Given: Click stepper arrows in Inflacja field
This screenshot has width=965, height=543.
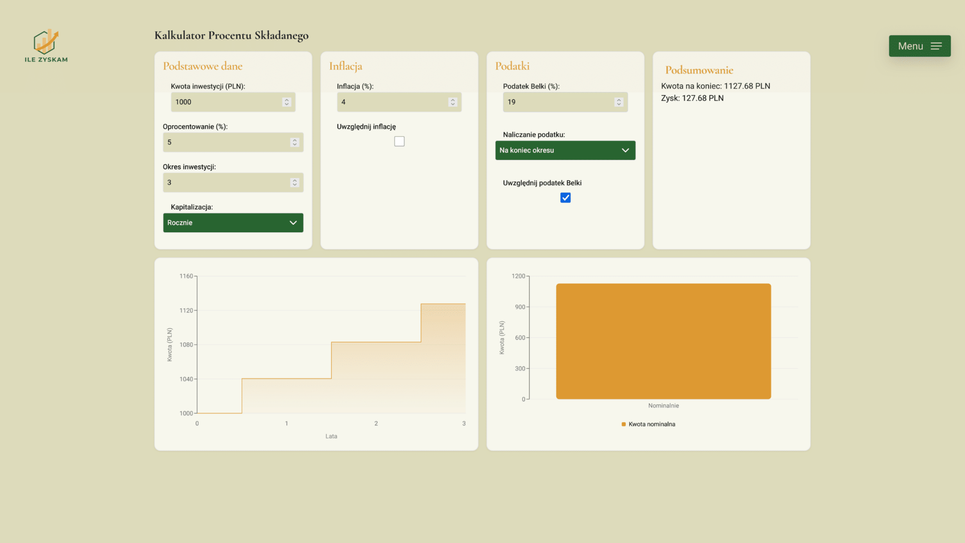Looking at the screenshot, I should click(453, 102).
